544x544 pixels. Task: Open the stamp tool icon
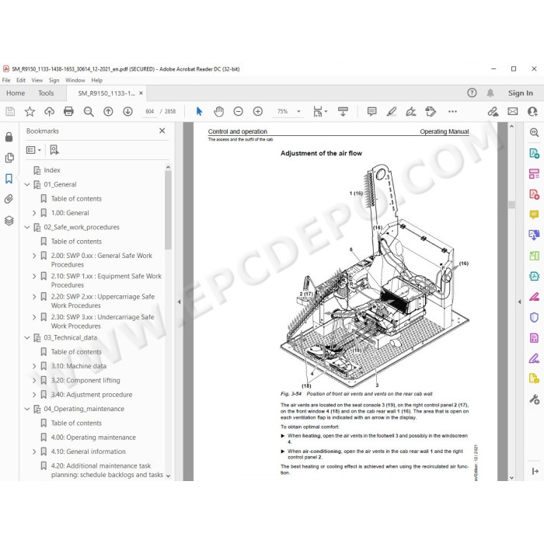[x=431, y=111]
